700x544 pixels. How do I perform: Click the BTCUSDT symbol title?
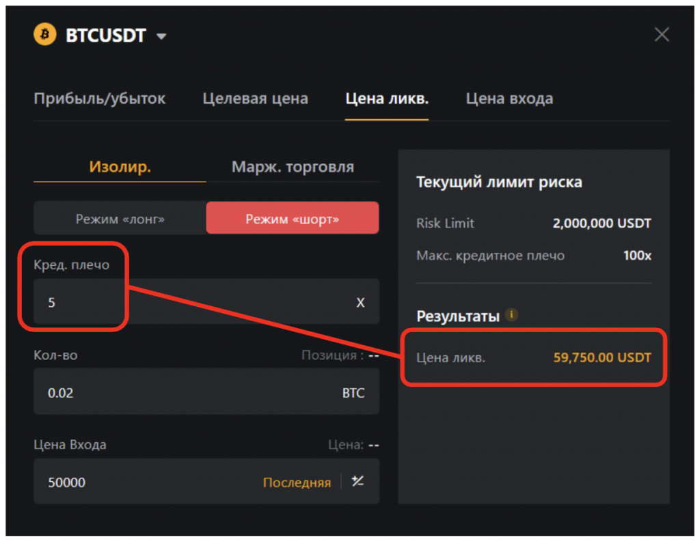(106, 36)
